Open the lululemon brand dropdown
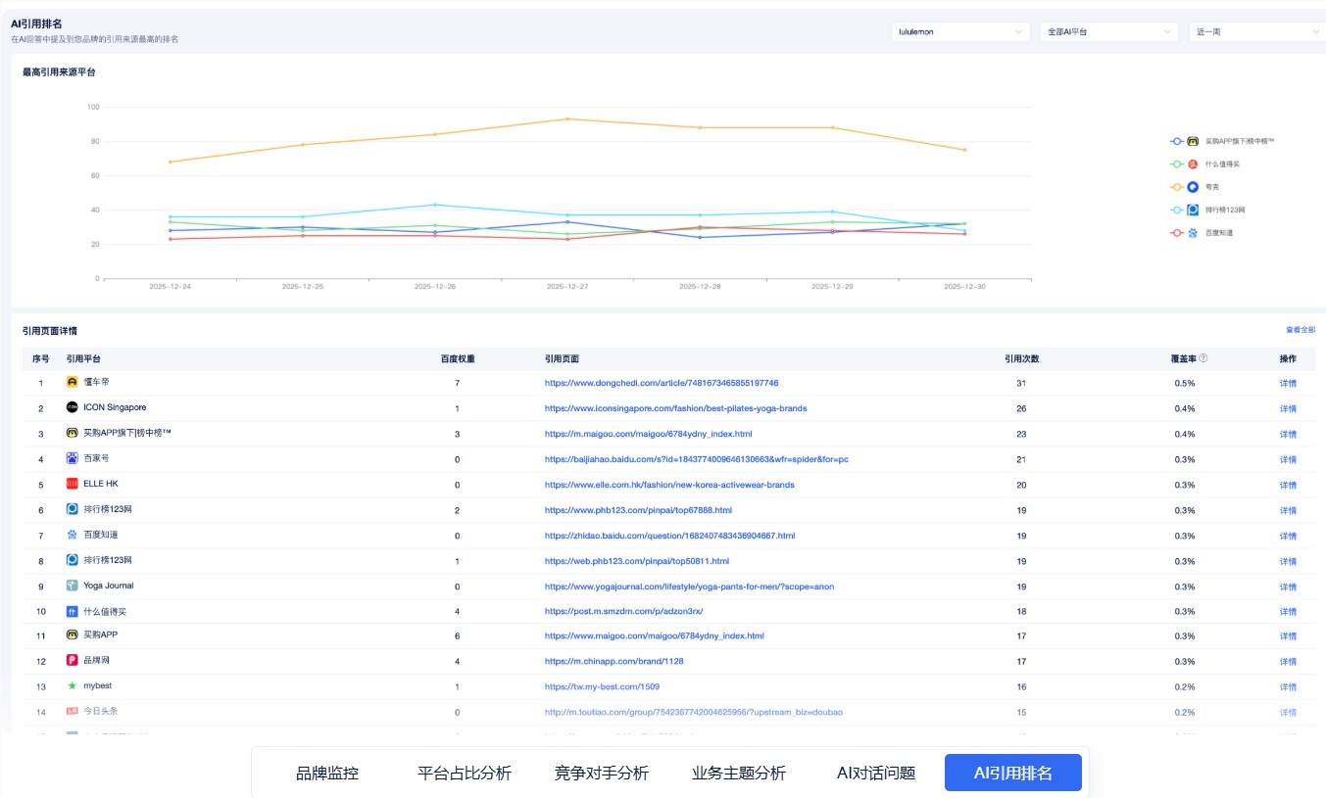This screenshot has width=1326, height=798. [x=959, y=30]
